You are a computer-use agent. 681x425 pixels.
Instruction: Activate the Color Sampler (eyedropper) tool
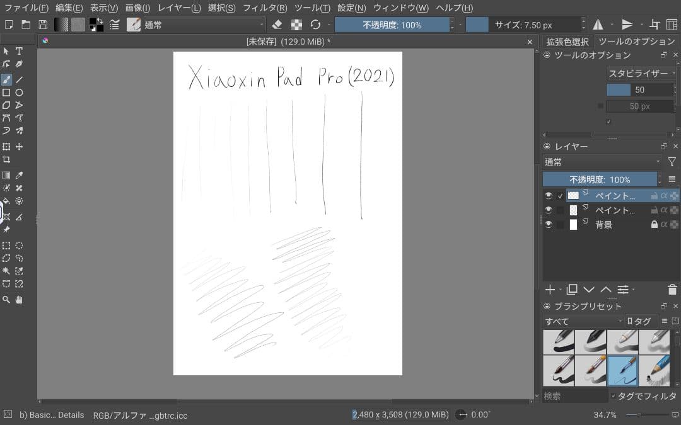(x=19, y=174)
